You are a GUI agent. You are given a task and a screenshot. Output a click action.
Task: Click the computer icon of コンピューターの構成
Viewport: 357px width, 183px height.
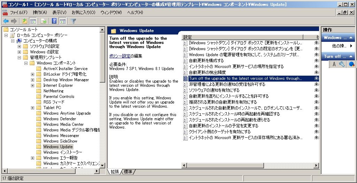point(19,41)
